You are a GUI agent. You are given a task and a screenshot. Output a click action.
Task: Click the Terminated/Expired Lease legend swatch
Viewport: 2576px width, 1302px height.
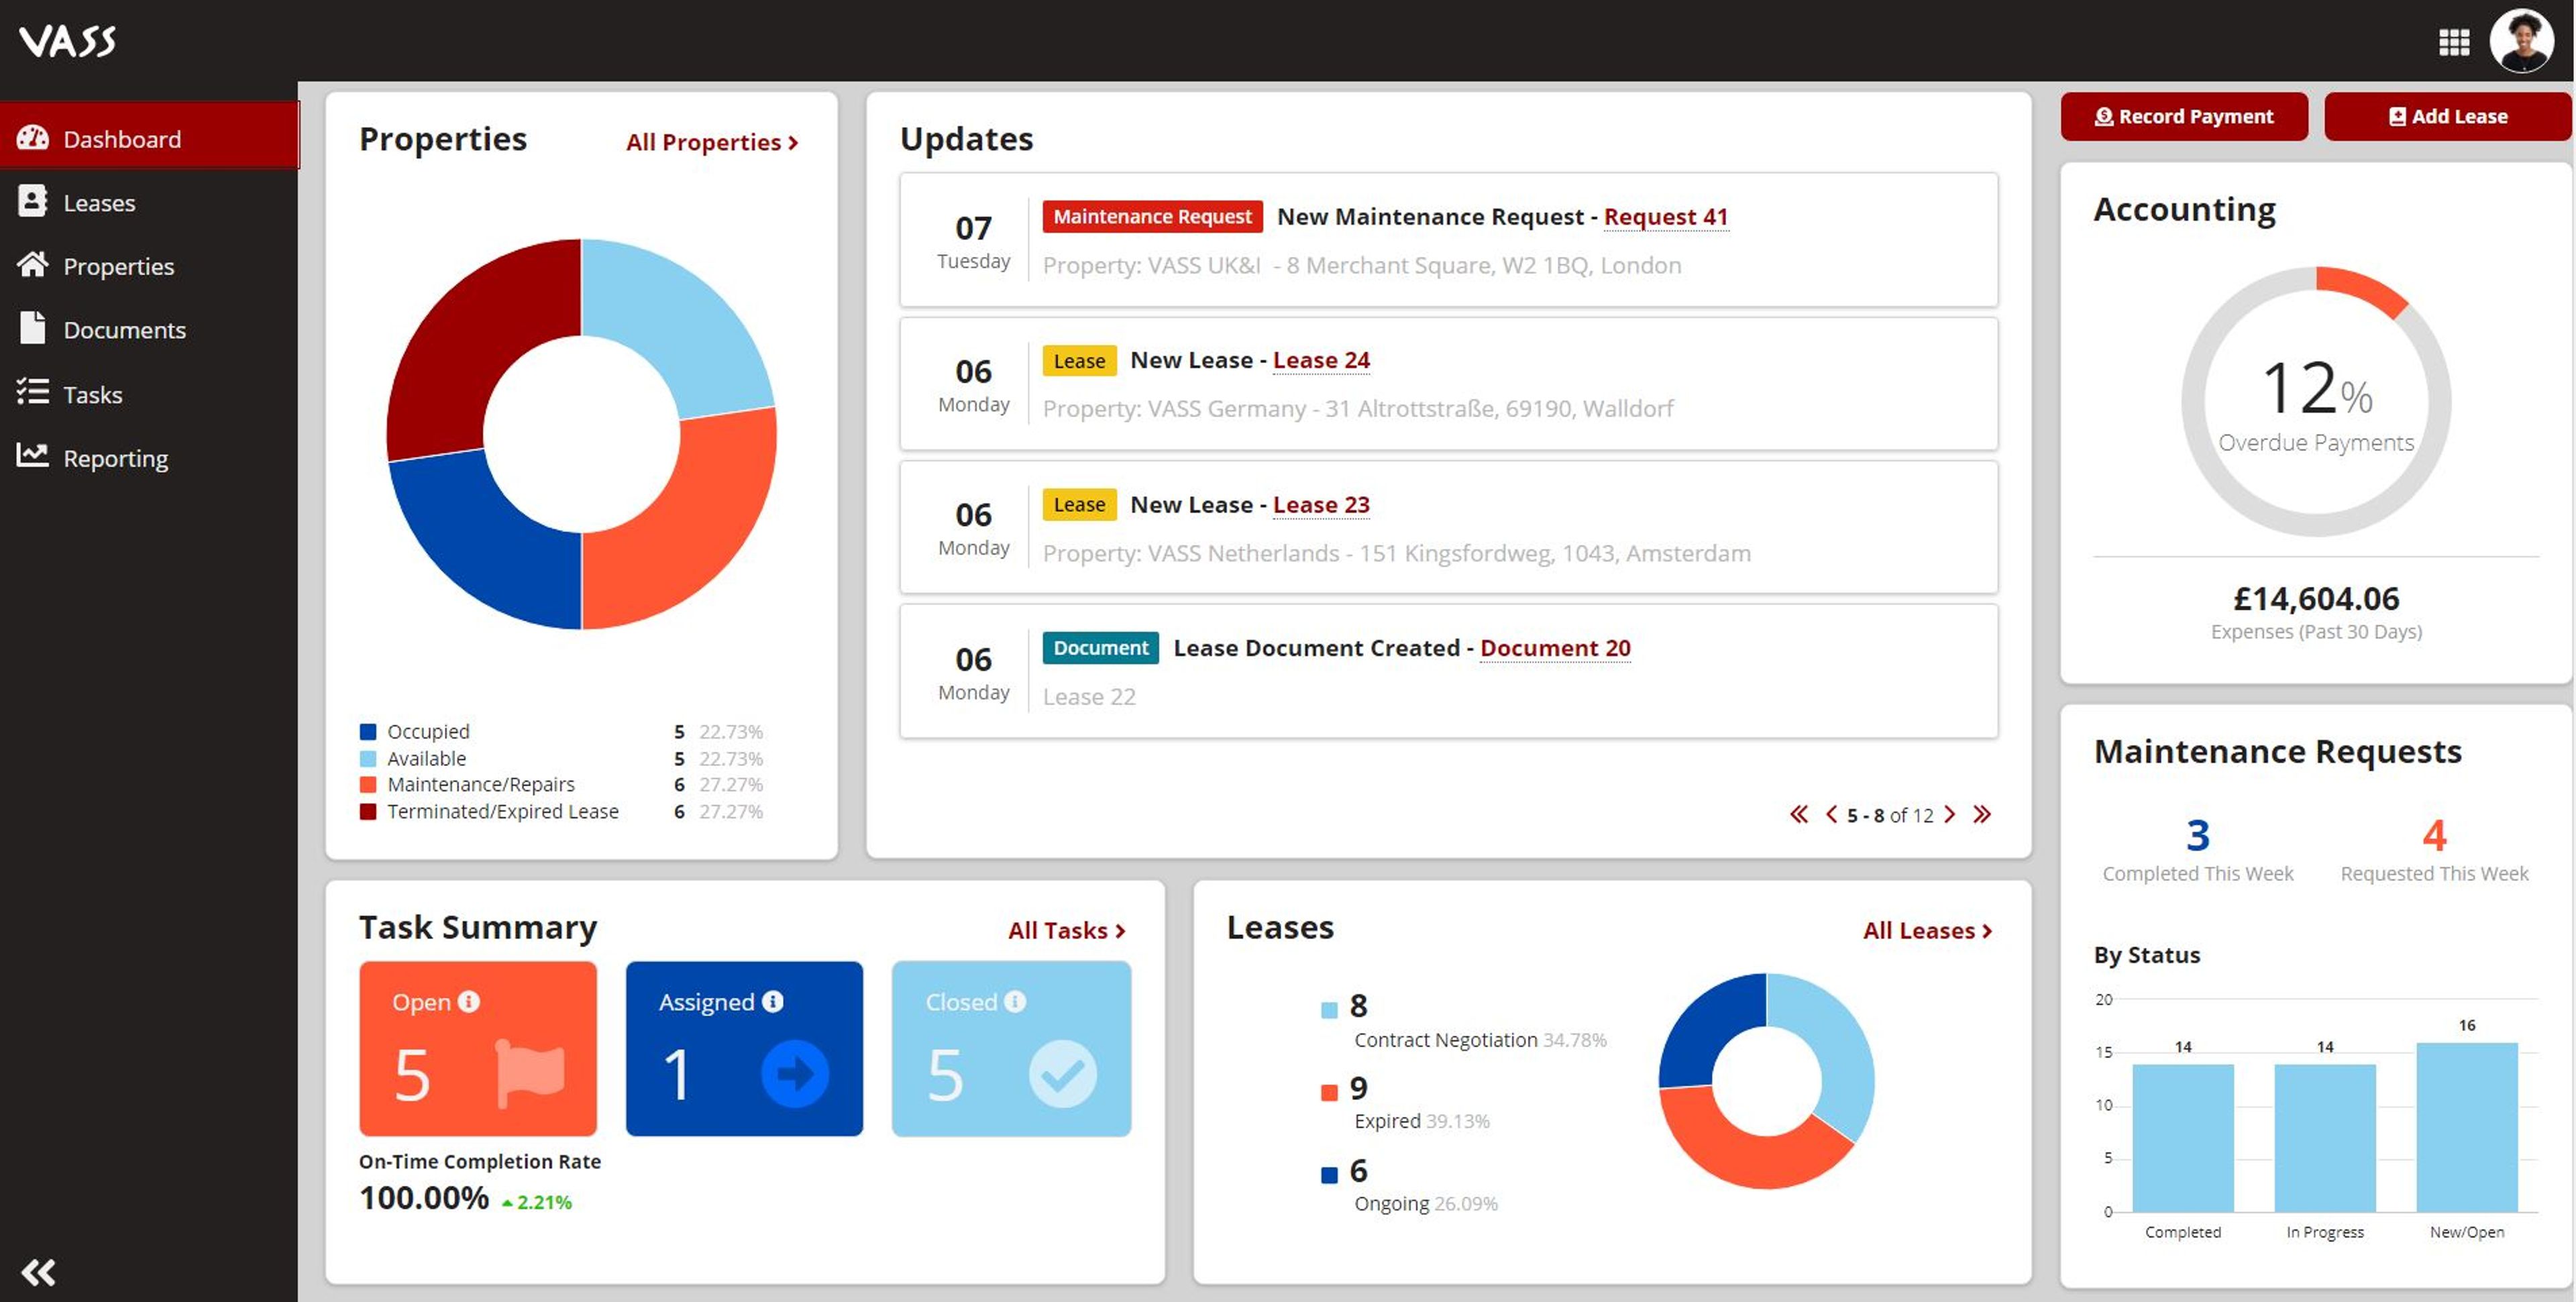coord(368,811)
